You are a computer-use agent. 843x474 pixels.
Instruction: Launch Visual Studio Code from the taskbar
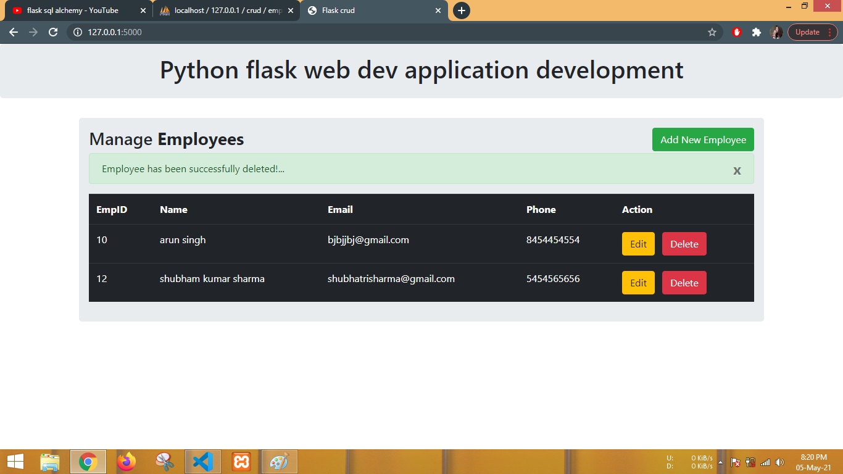202,461
